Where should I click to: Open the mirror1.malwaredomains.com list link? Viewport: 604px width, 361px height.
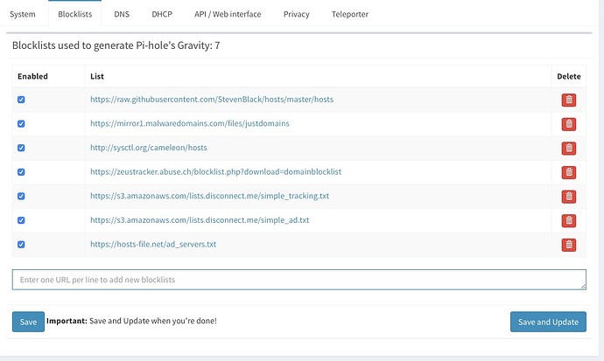[189, 124]
